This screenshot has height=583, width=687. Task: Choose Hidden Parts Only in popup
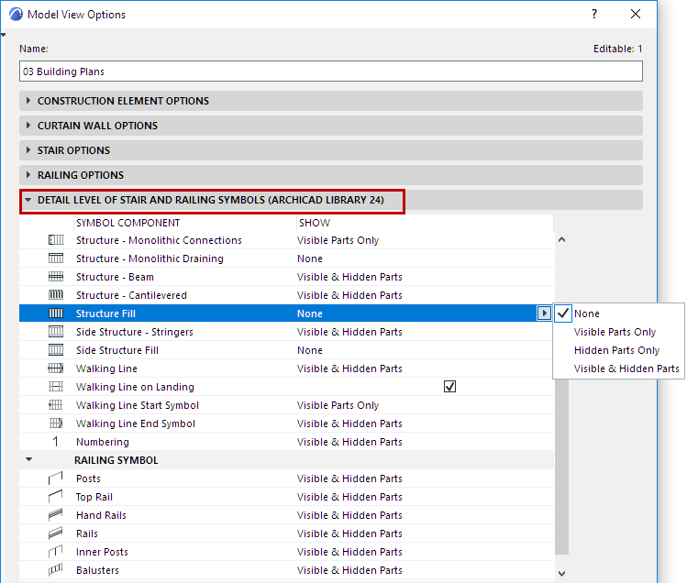pyautogui.click(x=616, y=350)
